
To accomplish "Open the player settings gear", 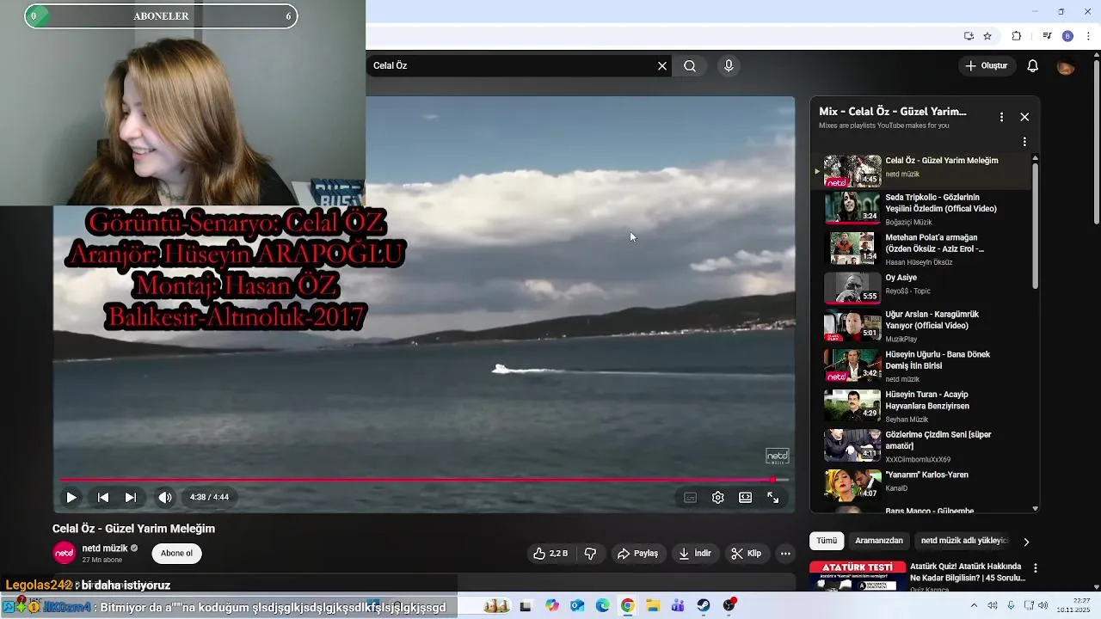I will 718,497.
